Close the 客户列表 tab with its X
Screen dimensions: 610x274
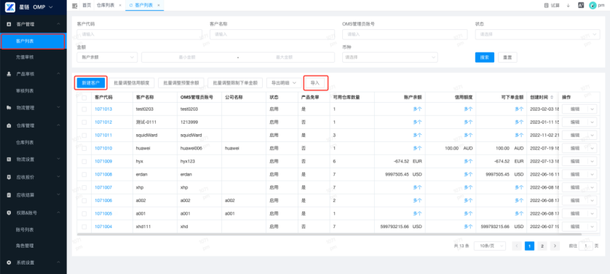point(159,5)
